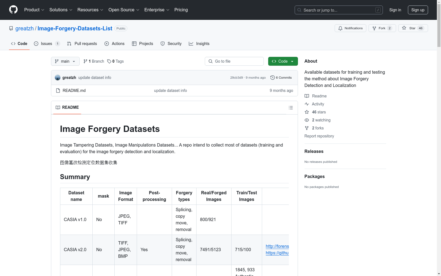Click the Public visibility badge

[x=121, y=28]
